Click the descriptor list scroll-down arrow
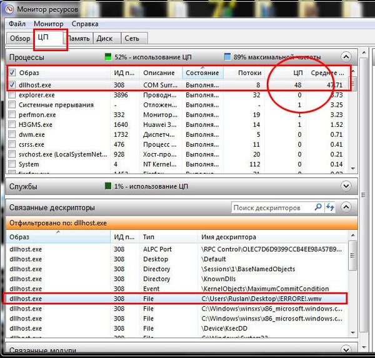Viewport: 375px width, 358px height. tap(352, 332)
